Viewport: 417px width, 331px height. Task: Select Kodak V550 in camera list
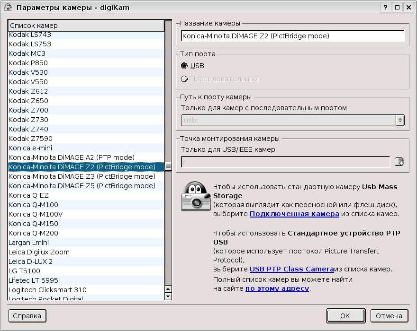[x=86, y=82]
